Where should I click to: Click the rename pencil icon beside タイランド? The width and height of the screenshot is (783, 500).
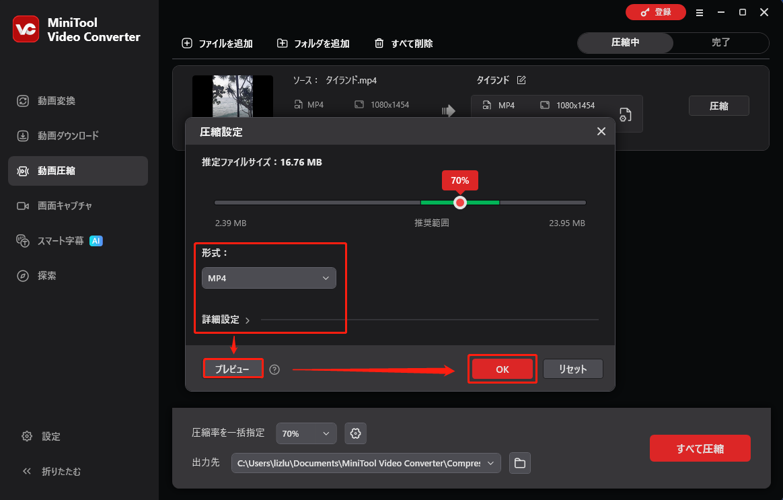[521, 79]
